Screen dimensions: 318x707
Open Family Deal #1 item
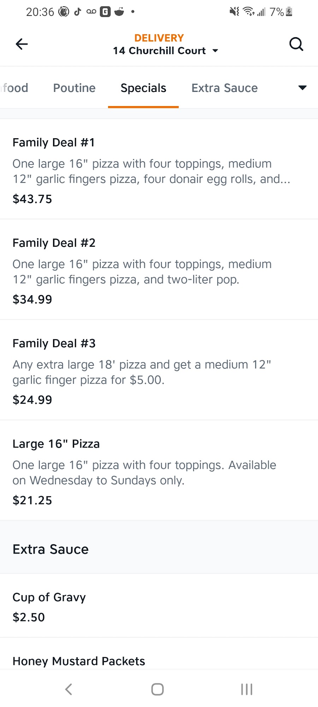(159, 170)
